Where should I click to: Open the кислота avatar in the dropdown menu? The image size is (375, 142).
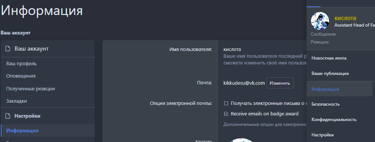(x=320, y=21)
